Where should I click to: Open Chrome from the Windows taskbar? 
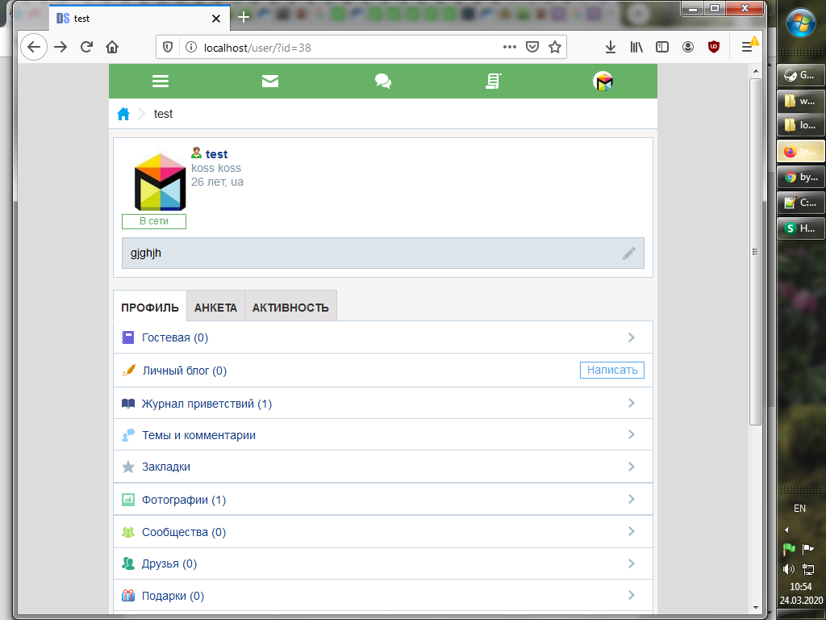(x=800, y=177)
